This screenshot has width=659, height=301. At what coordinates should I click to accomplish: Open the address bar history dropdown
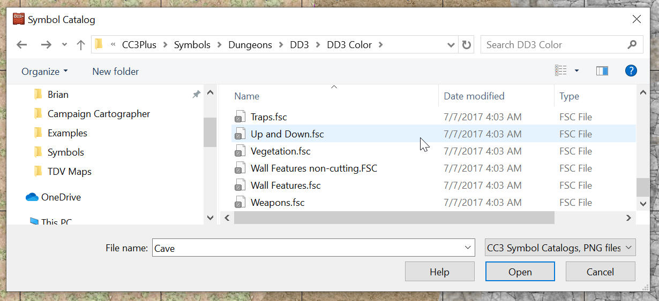[451, 45]
